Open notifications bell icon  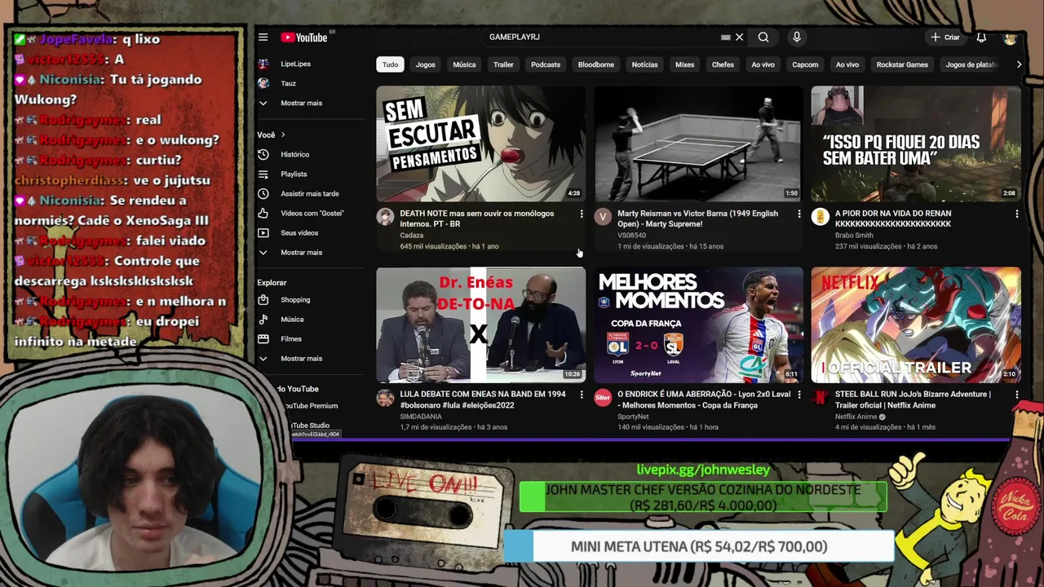coord(981,38)
